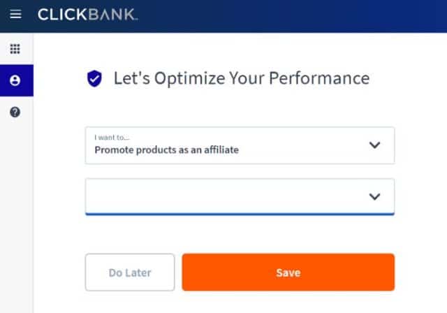Open the hamburger menu in the header
This screenshot has height=313, width=447.
[x=15, y=14]
